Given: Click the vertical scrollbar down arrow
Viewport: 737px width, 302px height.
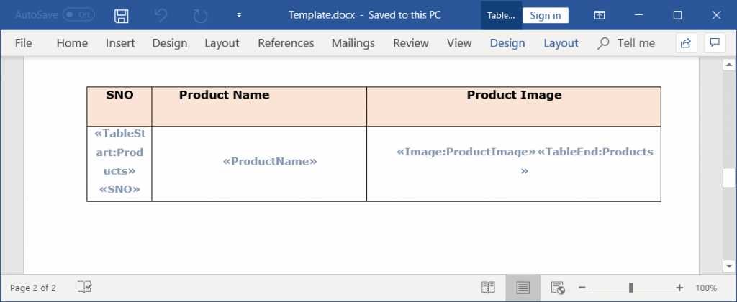Looking at the screenshot, I should [x=728, y=266].
